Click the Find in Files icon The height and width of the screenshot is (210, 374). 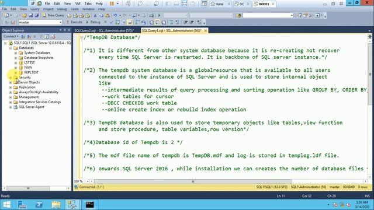(238, 15)
